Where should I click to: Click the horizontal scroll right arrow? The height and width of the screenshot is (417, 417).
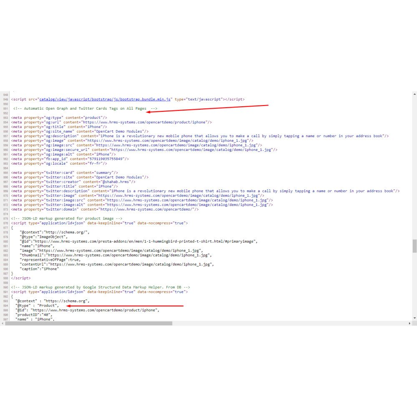pos(409,324)
